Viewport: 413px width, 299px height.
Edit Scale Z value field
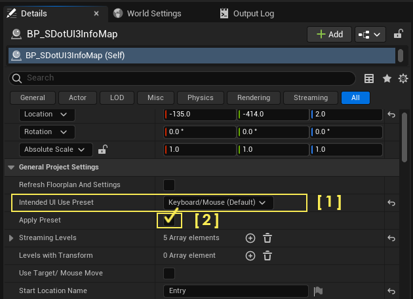pyautogui.click(x=346, y=150)
